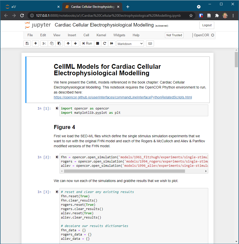Open the Cell menu

coord(86,35)
